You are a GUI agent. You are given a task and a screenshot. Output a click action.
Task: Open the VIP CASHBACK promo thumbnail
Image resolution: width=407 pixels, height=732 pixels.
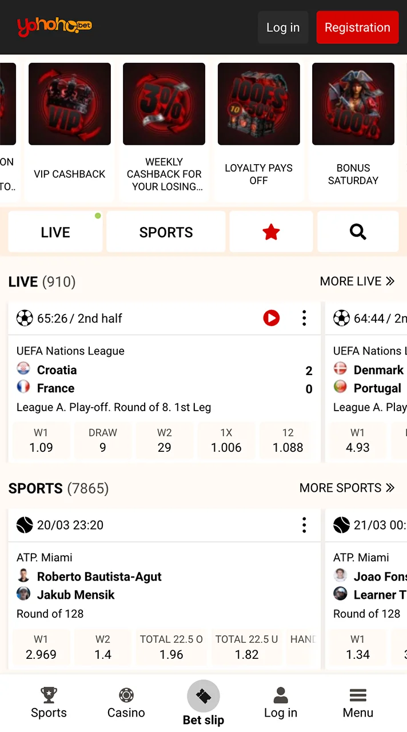coord(70,104)
